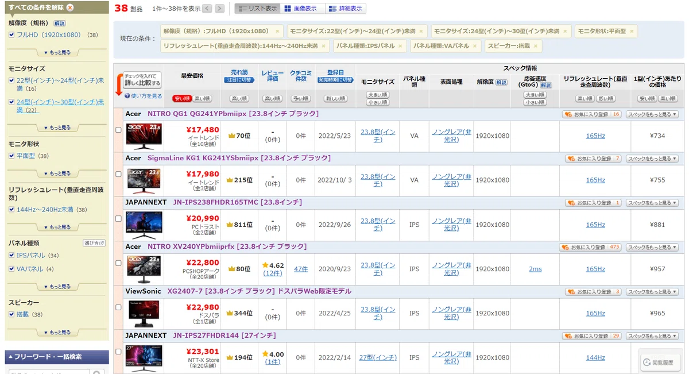Image resolution: width=689 pixels, height=374 pixels.
Task: Clear all conditions with the orange X icon
Action: tap(70, 7)
